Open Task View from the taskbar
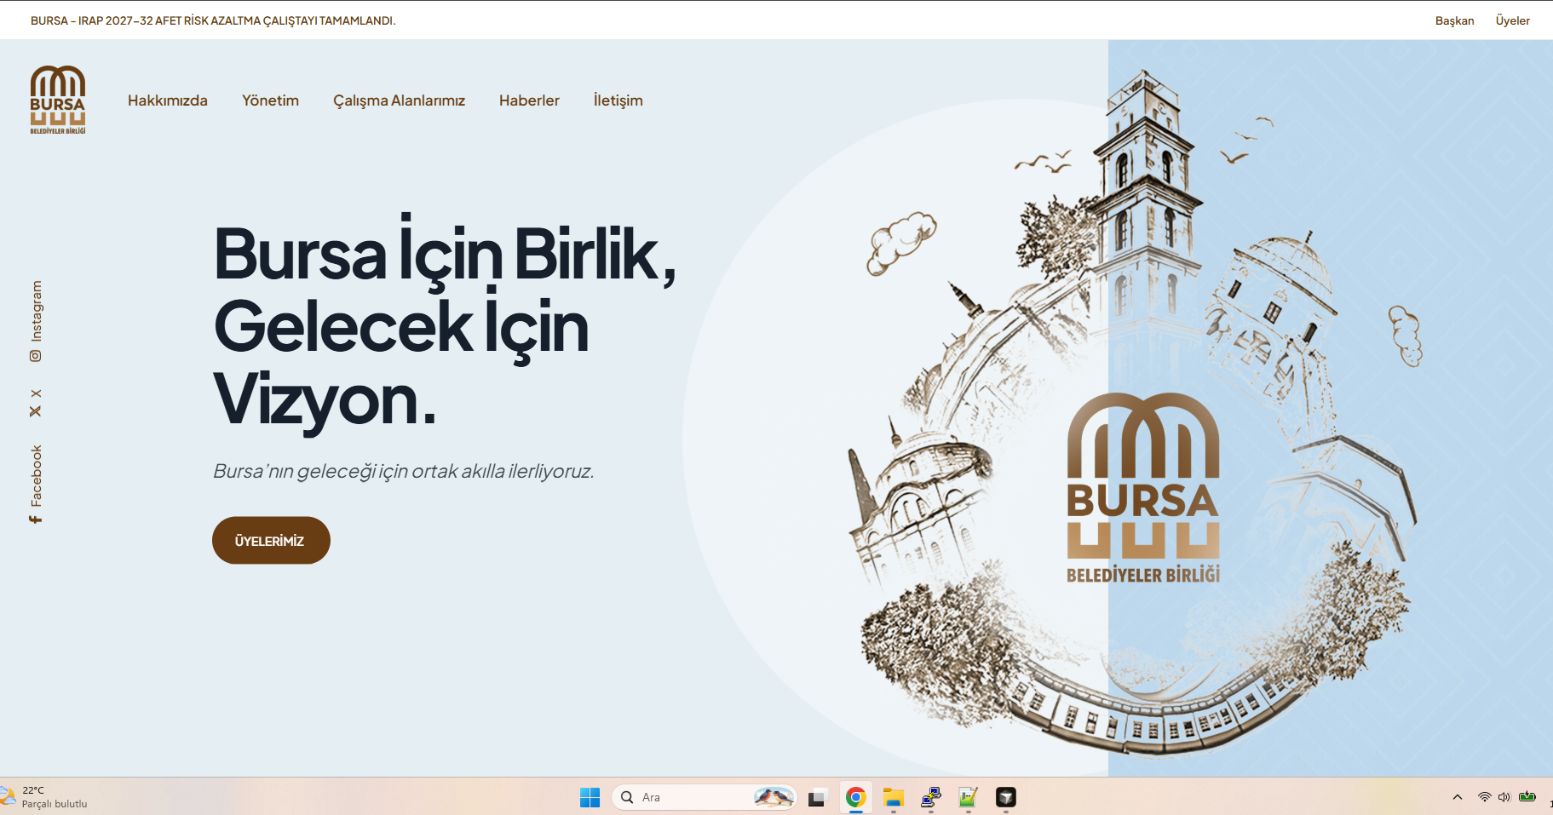The width and height of the screenshot is (1553, 815). tap(817, 797)
